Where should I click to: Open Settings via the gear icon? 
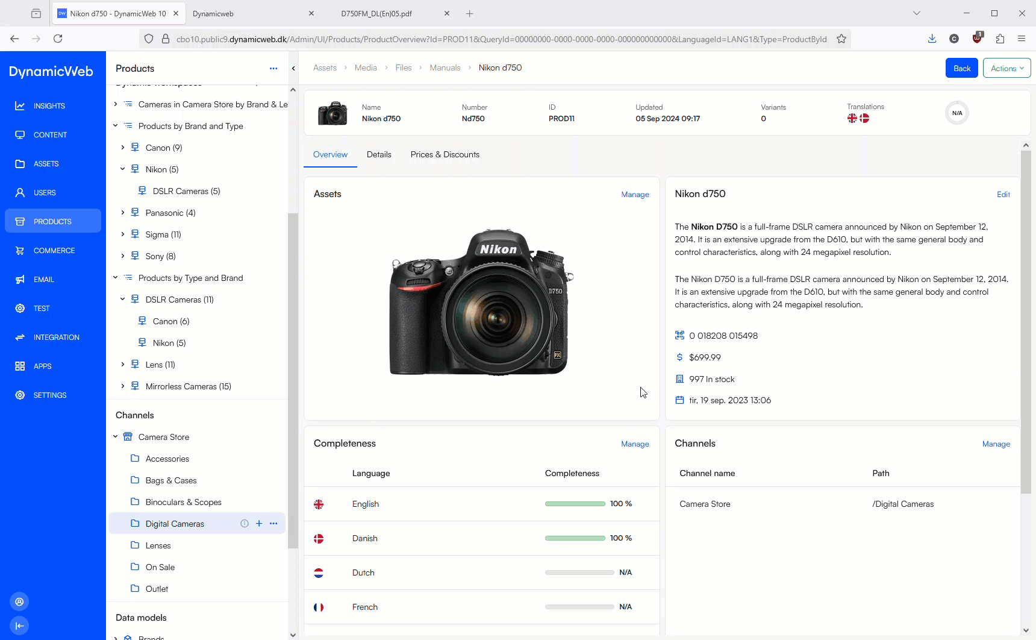point(20,395)
